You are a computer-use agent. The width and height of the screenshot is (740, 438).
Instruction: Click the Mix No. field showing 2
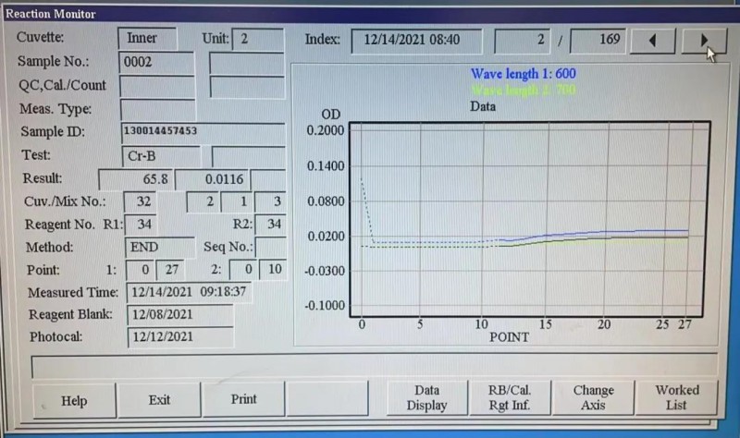point(203,201)
